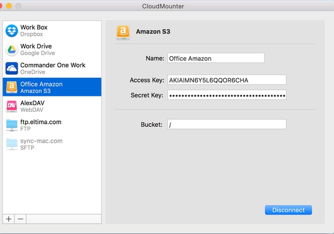Click the sync-mac.com SFTP drive icon
Screen dimensions: 334x234
pos(12,144)
